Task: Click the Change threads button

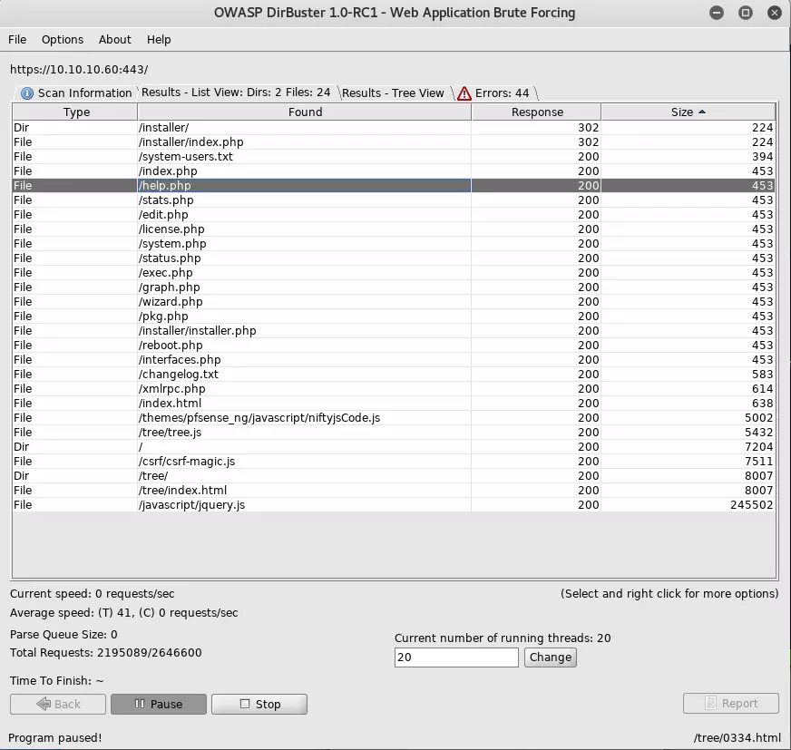Action: point(550,657)
